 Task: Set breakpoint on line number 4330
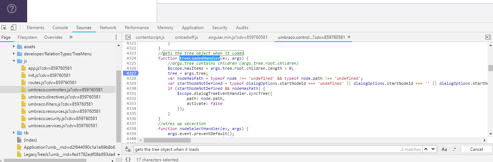[131, 88]
